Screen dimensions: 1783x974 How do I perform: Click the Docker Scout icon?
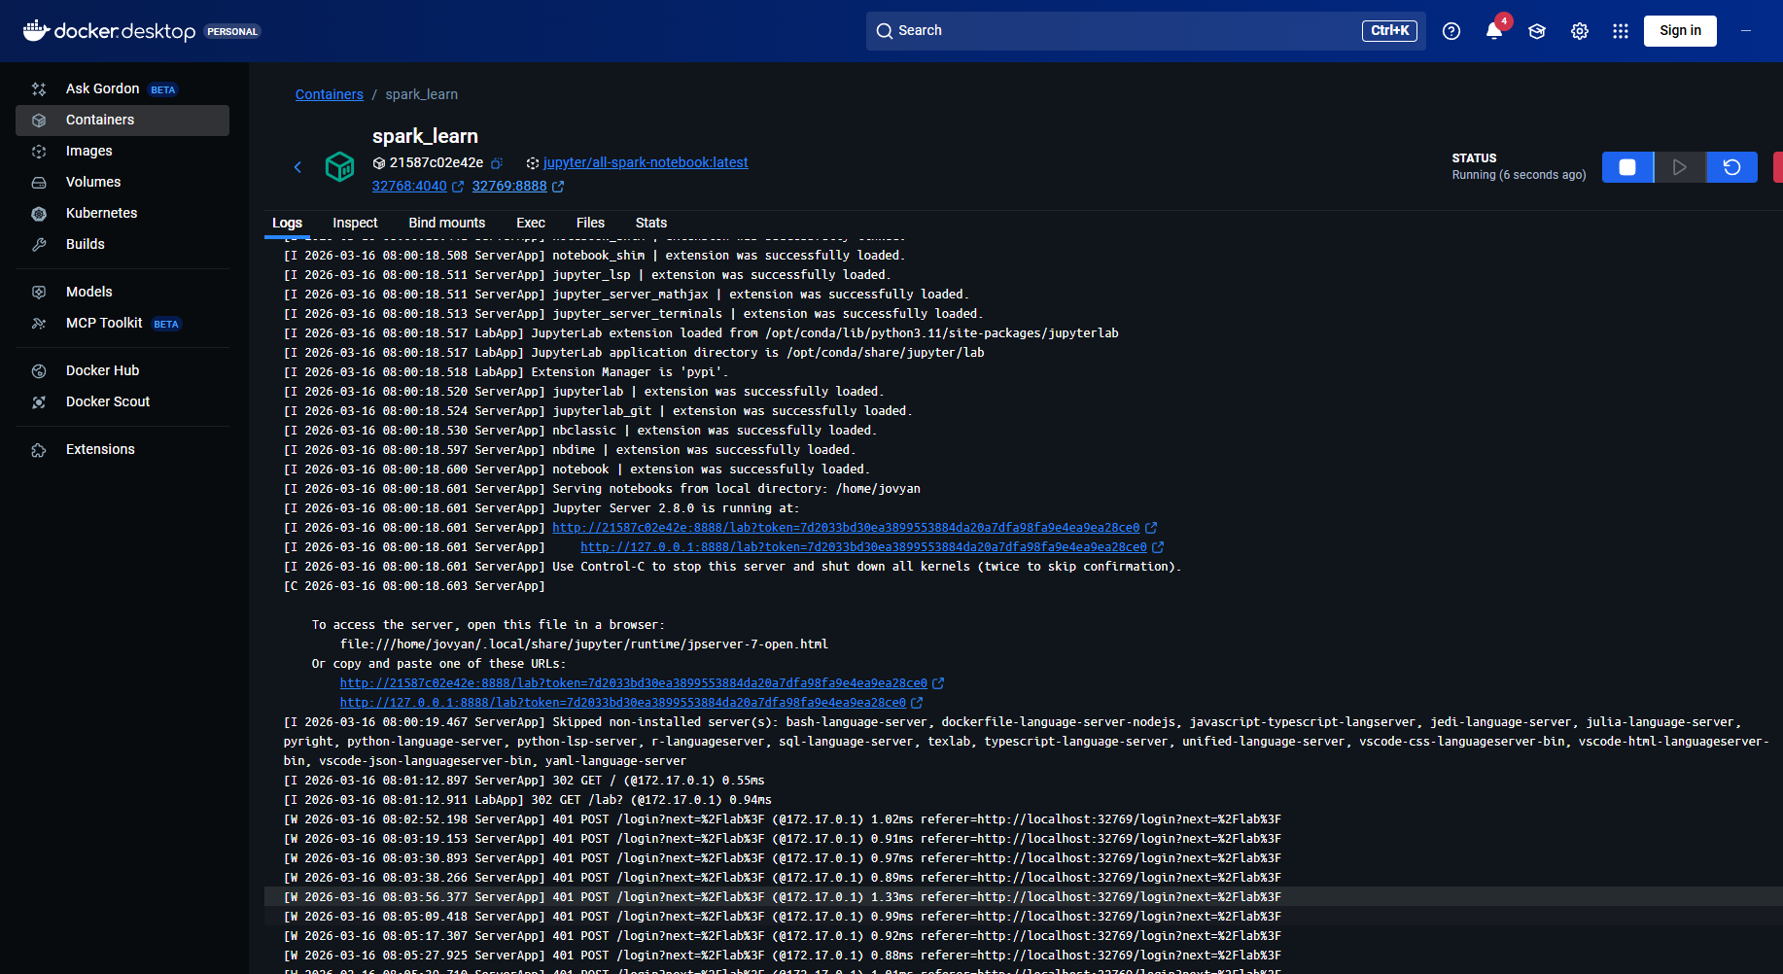39,402
